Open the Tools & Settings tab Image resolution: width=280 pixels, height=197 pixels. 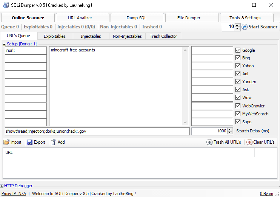click(247, 18)
